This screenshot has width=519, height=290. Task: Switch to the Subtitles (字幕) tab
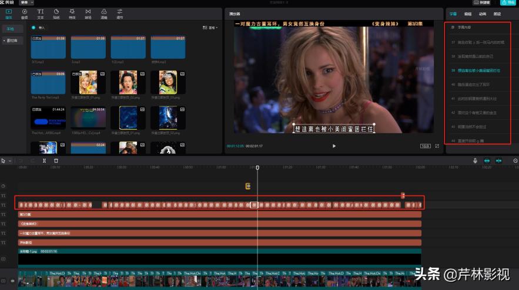coord(453,14)
